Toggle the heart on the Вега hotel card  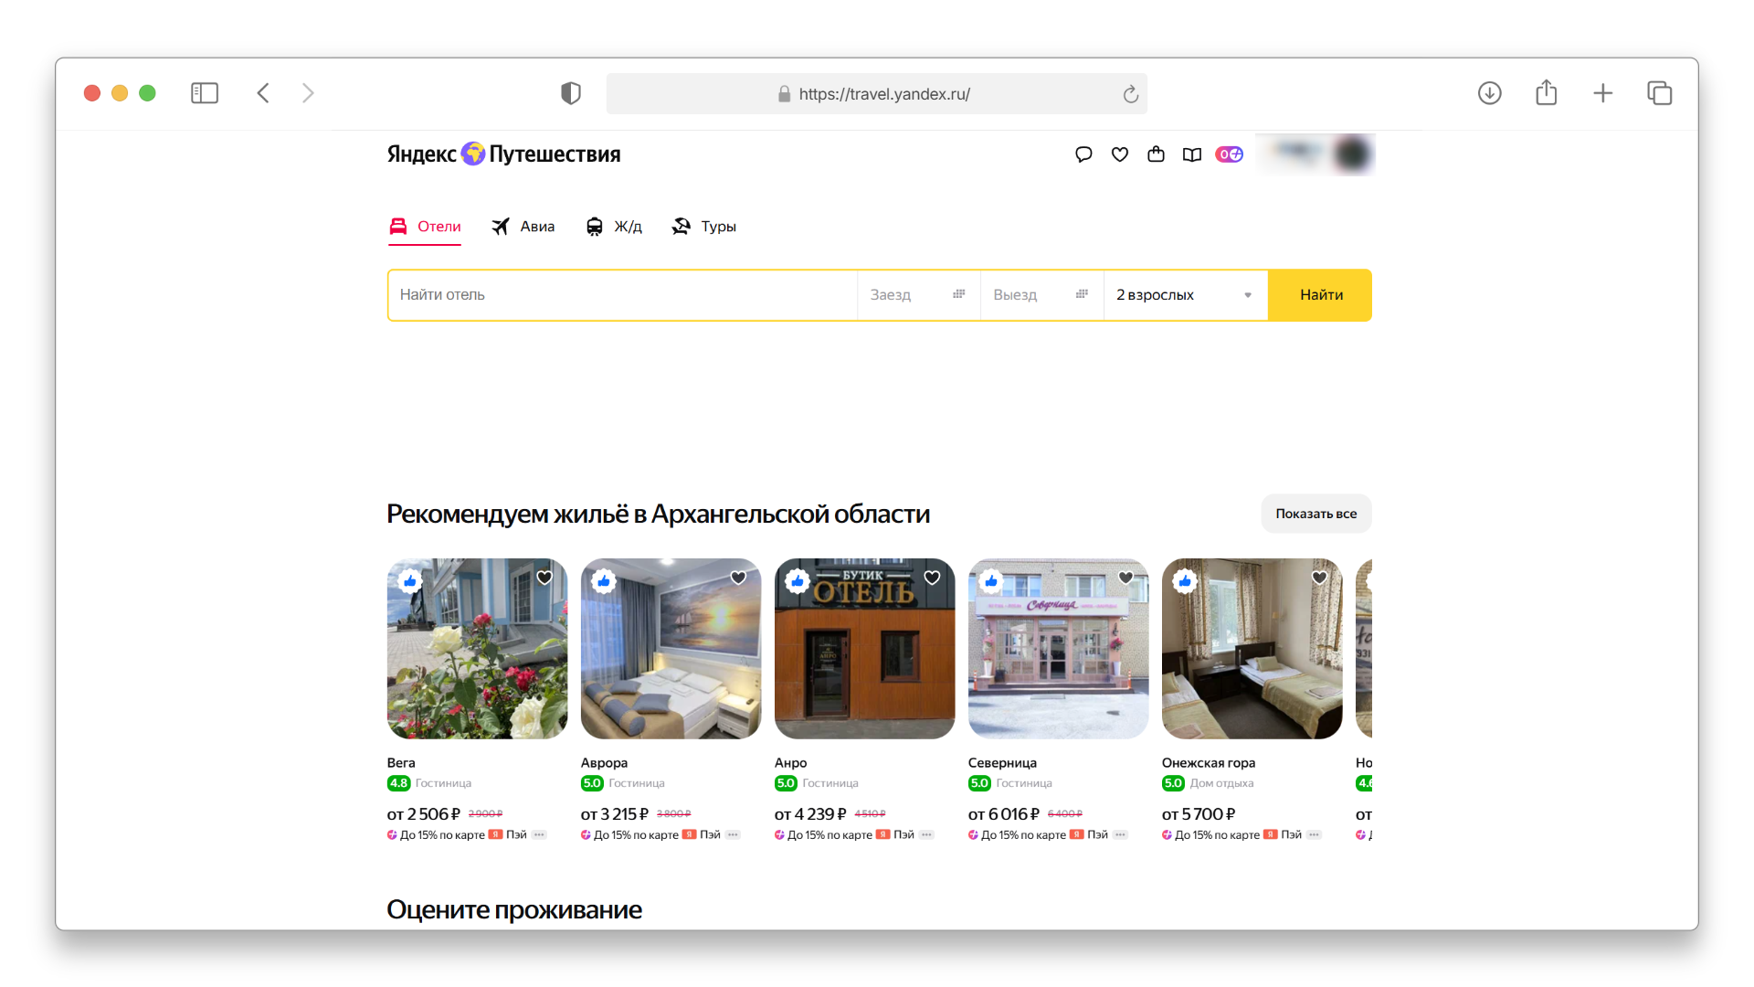(x=544, y=578)
